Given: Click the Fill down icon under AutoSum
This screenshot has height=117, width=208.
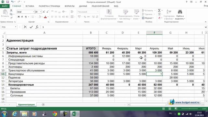Looking at the screenshot, I should click(160, 14).
